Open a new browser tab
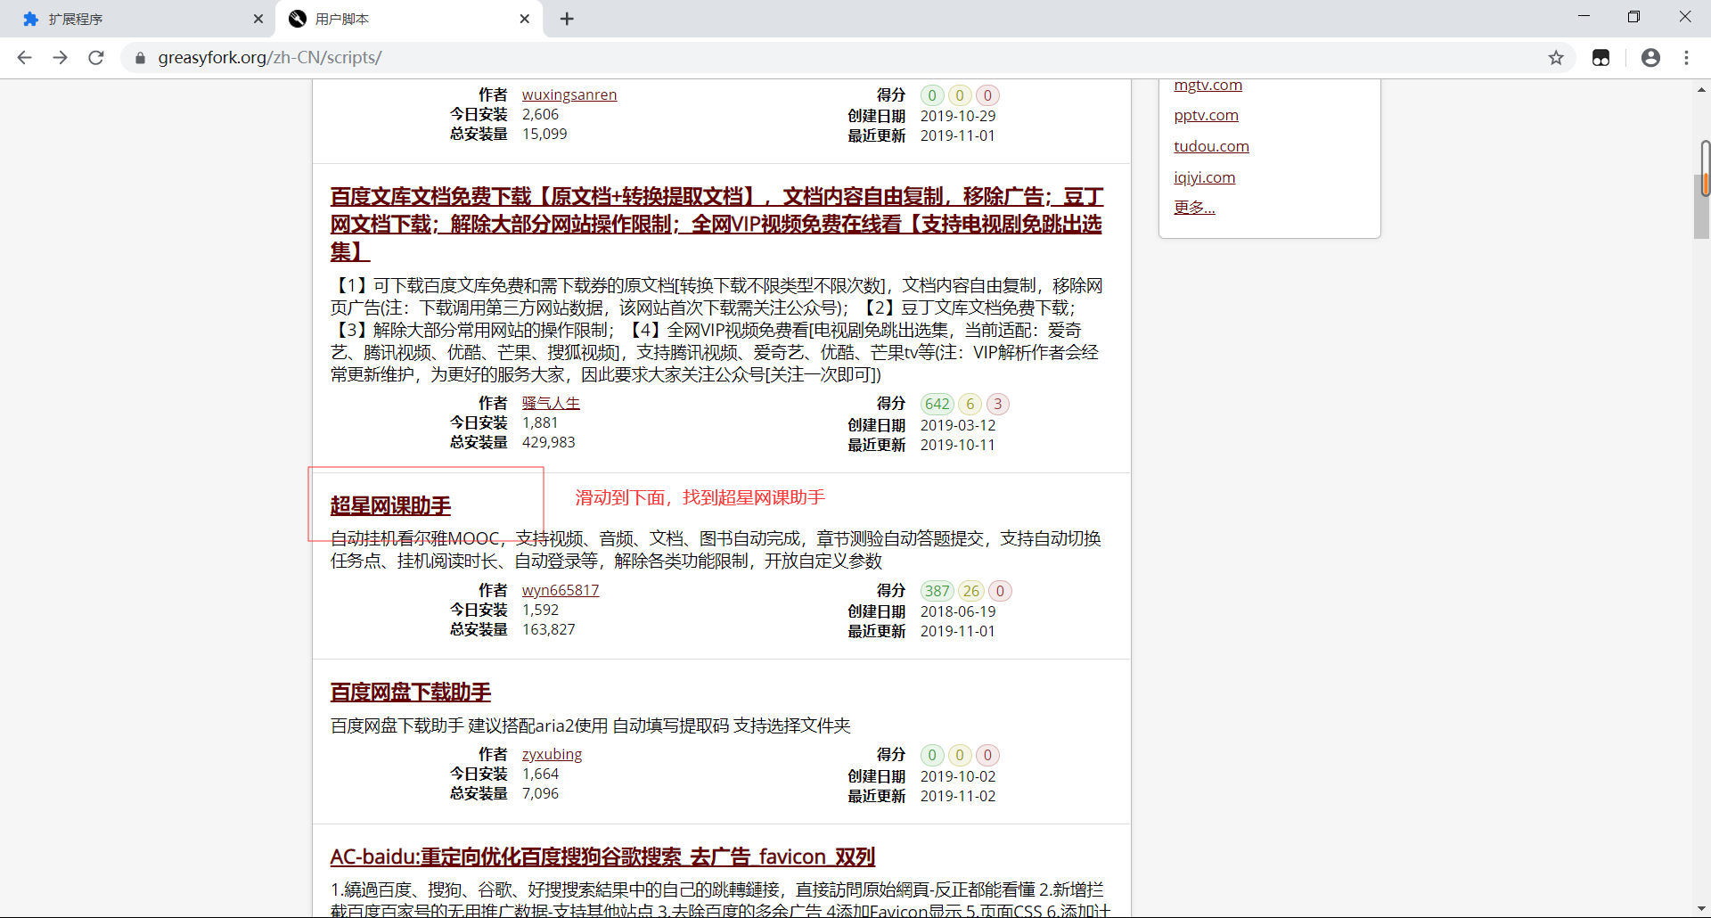The width and height of the screenshot is (1711, 918). (x=567, y=19)
